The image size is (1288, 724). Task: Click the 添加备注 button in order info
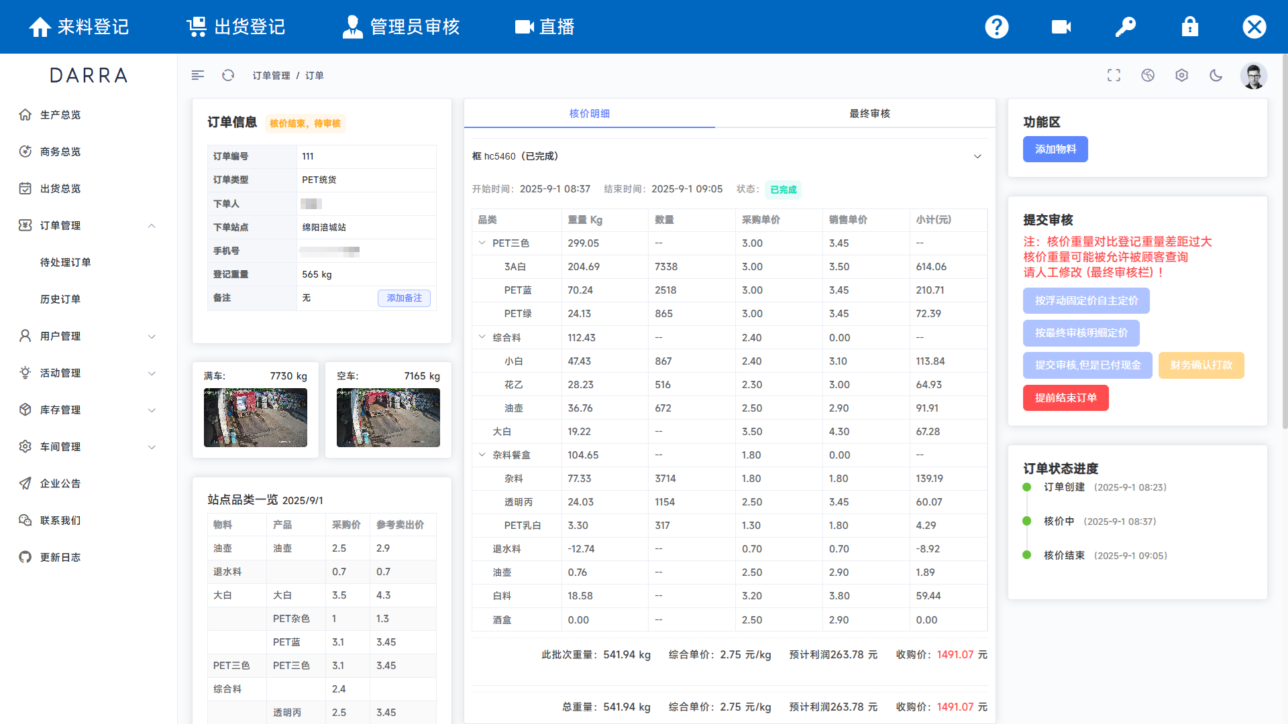click(404, 298)
